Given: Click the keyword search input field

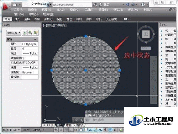Looking at the screenshot, I should (72, 5).
